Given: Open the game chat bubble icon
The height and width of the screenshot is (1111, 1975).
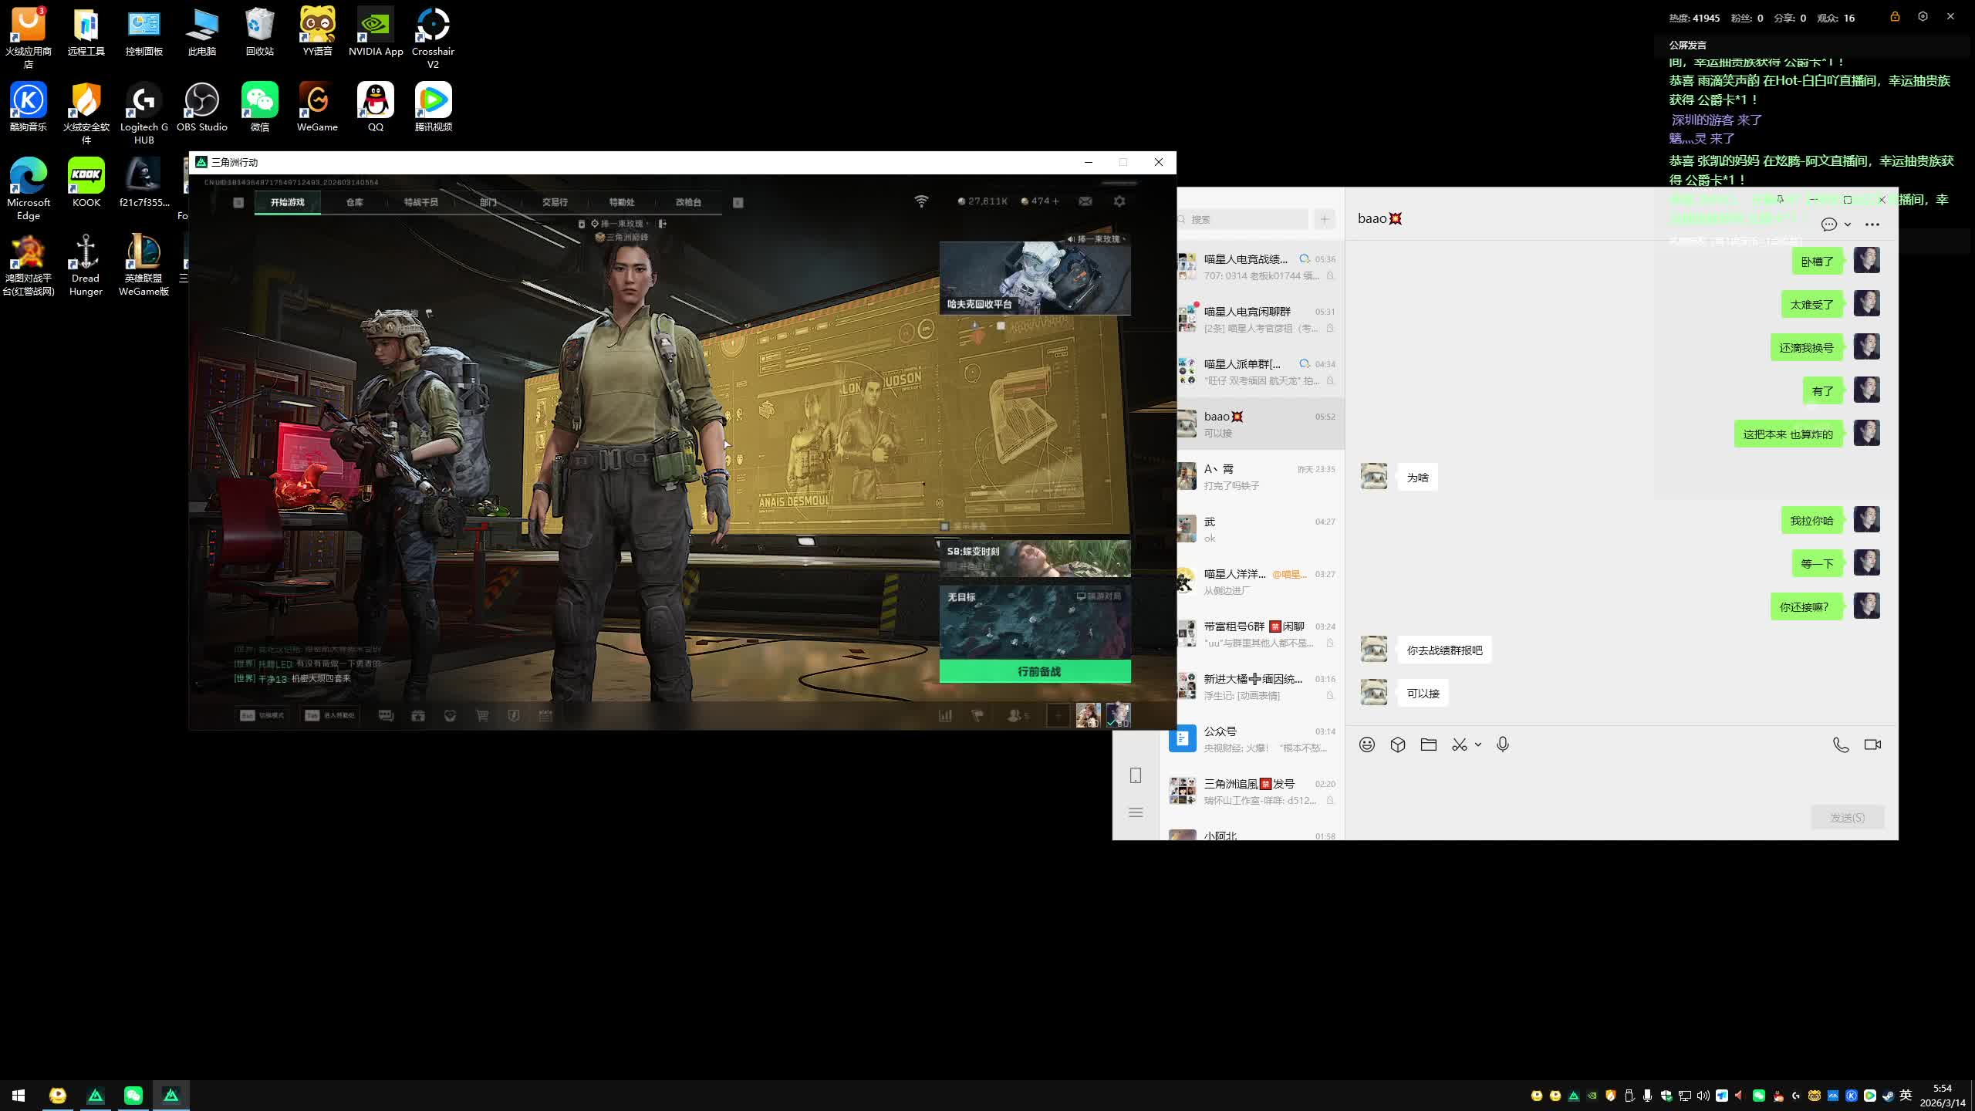Looking at the screenshot, I should pyautogui.click(x=386, y=716).
